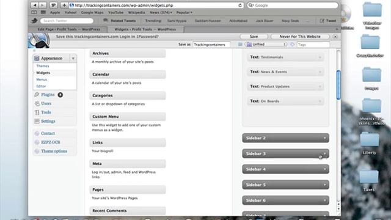Open the News bookmarks dropdown

[x=161, y=12]
